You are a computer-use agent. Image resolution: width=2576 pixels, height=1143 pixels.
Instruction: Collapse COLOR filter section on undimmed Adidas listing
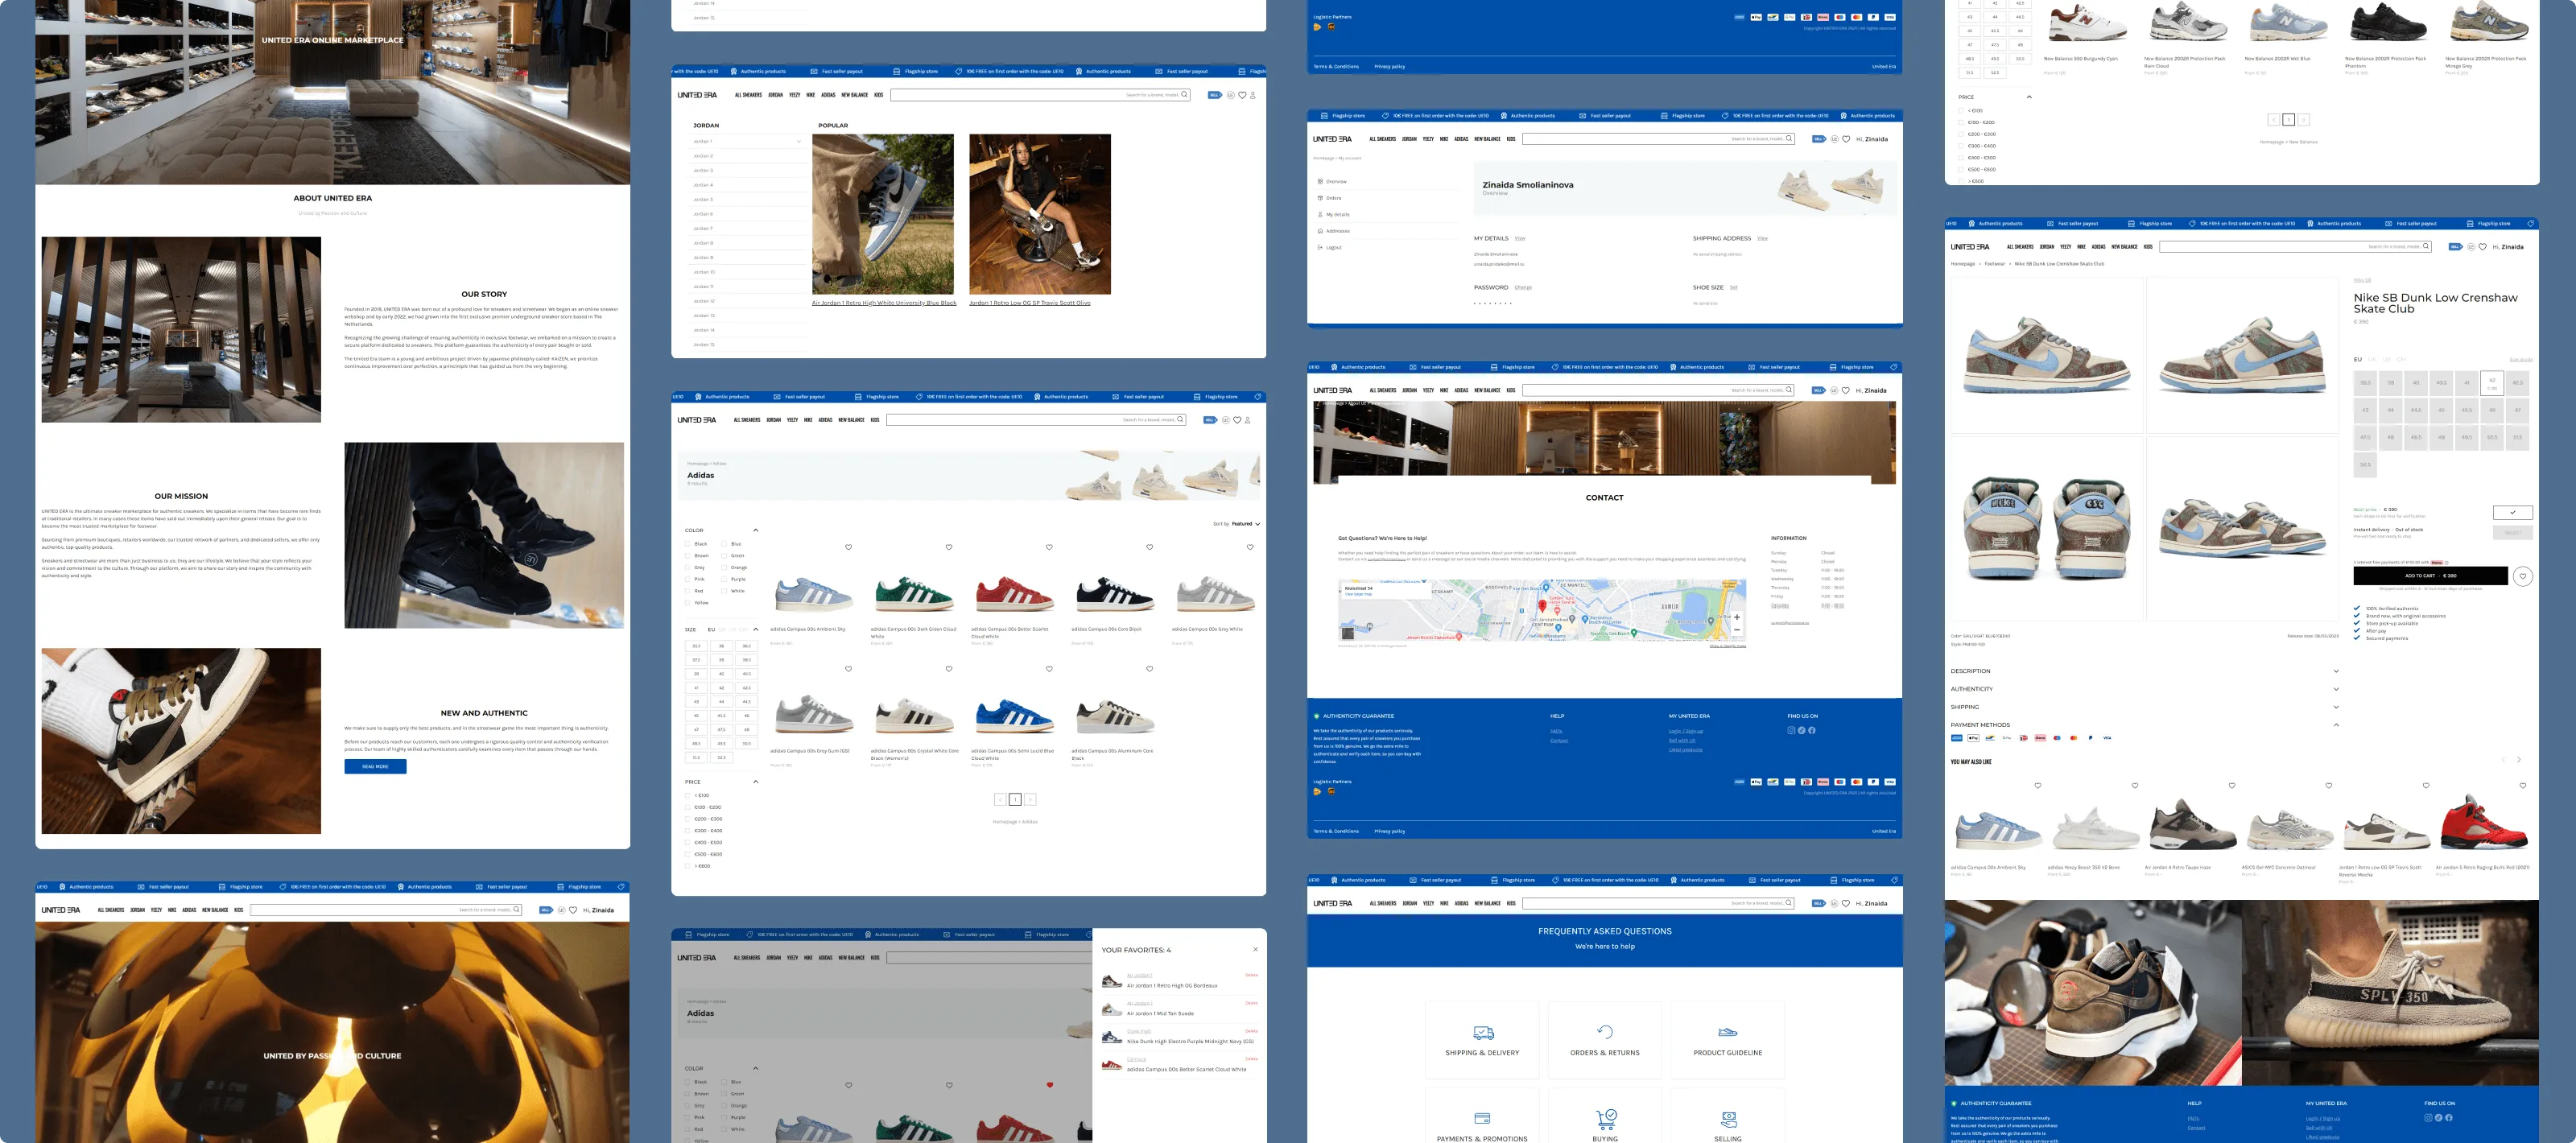755,530
